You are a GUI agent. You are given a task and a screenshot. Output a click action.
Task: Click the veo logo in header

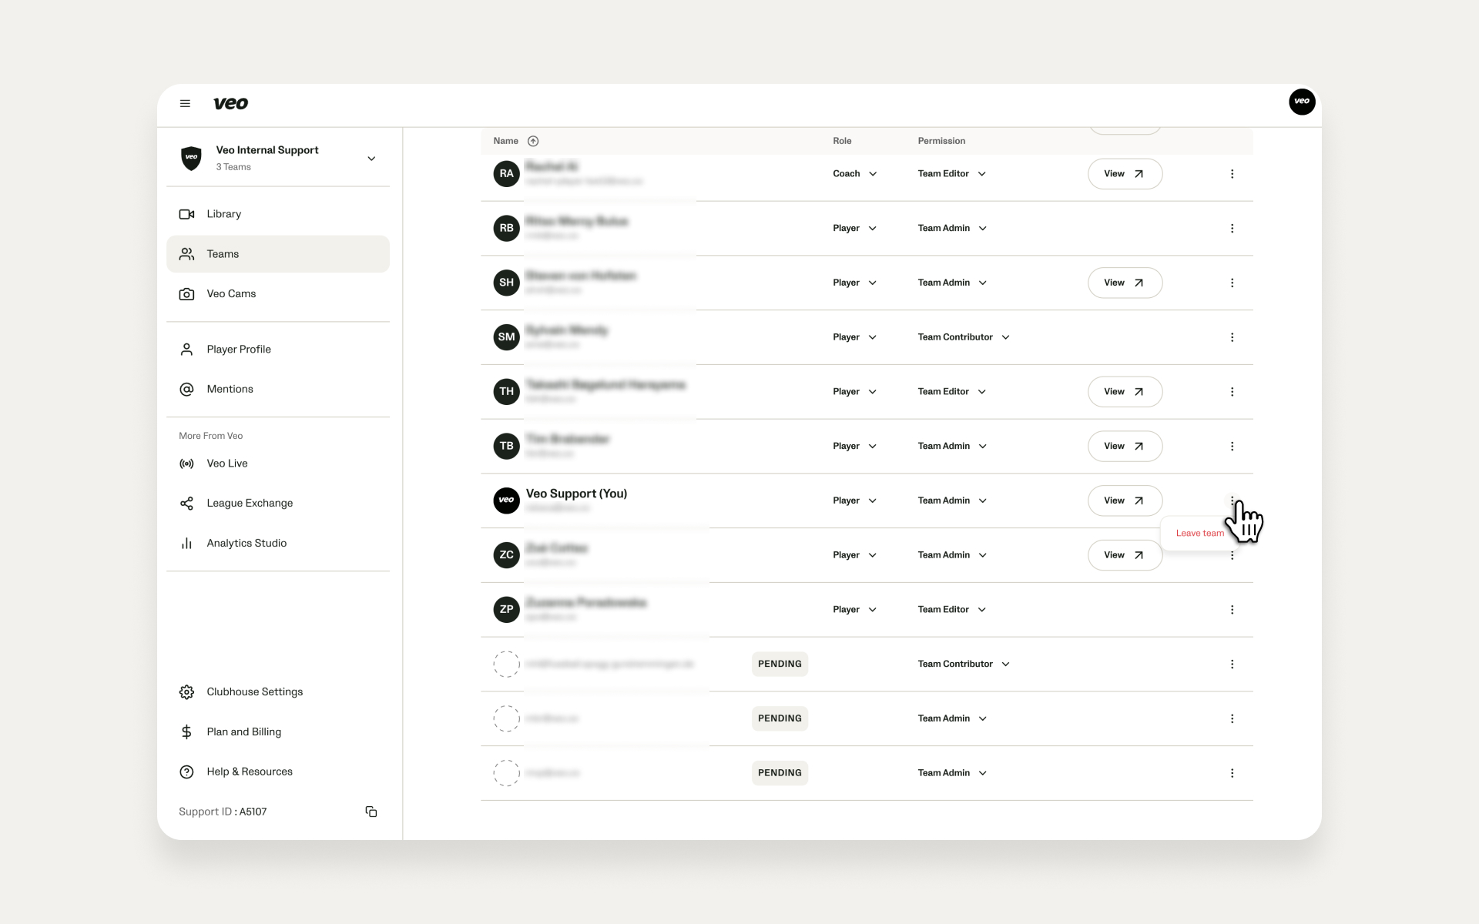(230, 103)
